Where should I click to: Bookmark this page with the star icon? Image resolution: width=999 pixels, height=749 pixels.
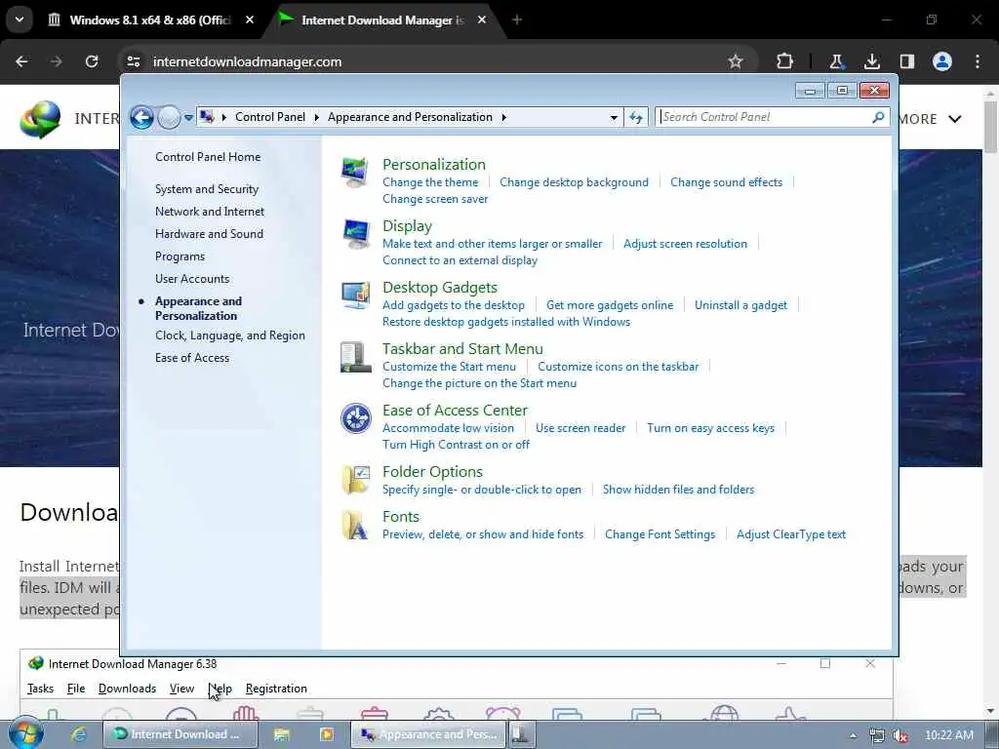point(736,61)
